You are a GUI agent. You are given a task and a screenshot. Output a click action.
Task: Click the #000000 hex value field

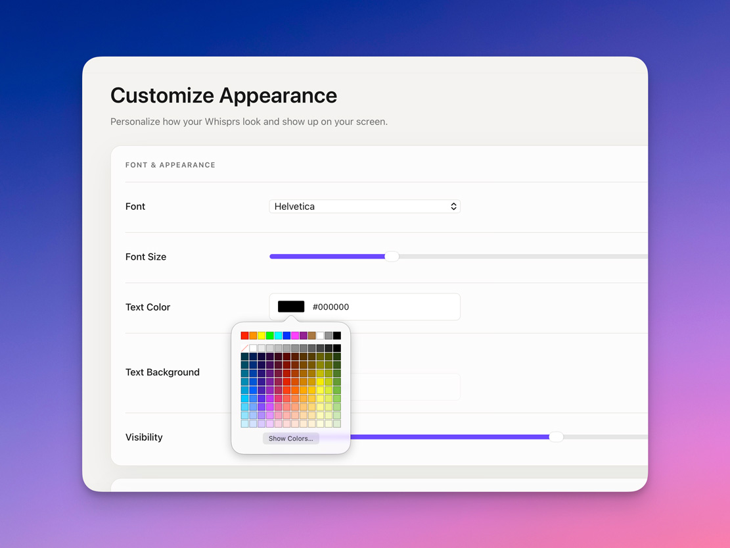[365, 307]
